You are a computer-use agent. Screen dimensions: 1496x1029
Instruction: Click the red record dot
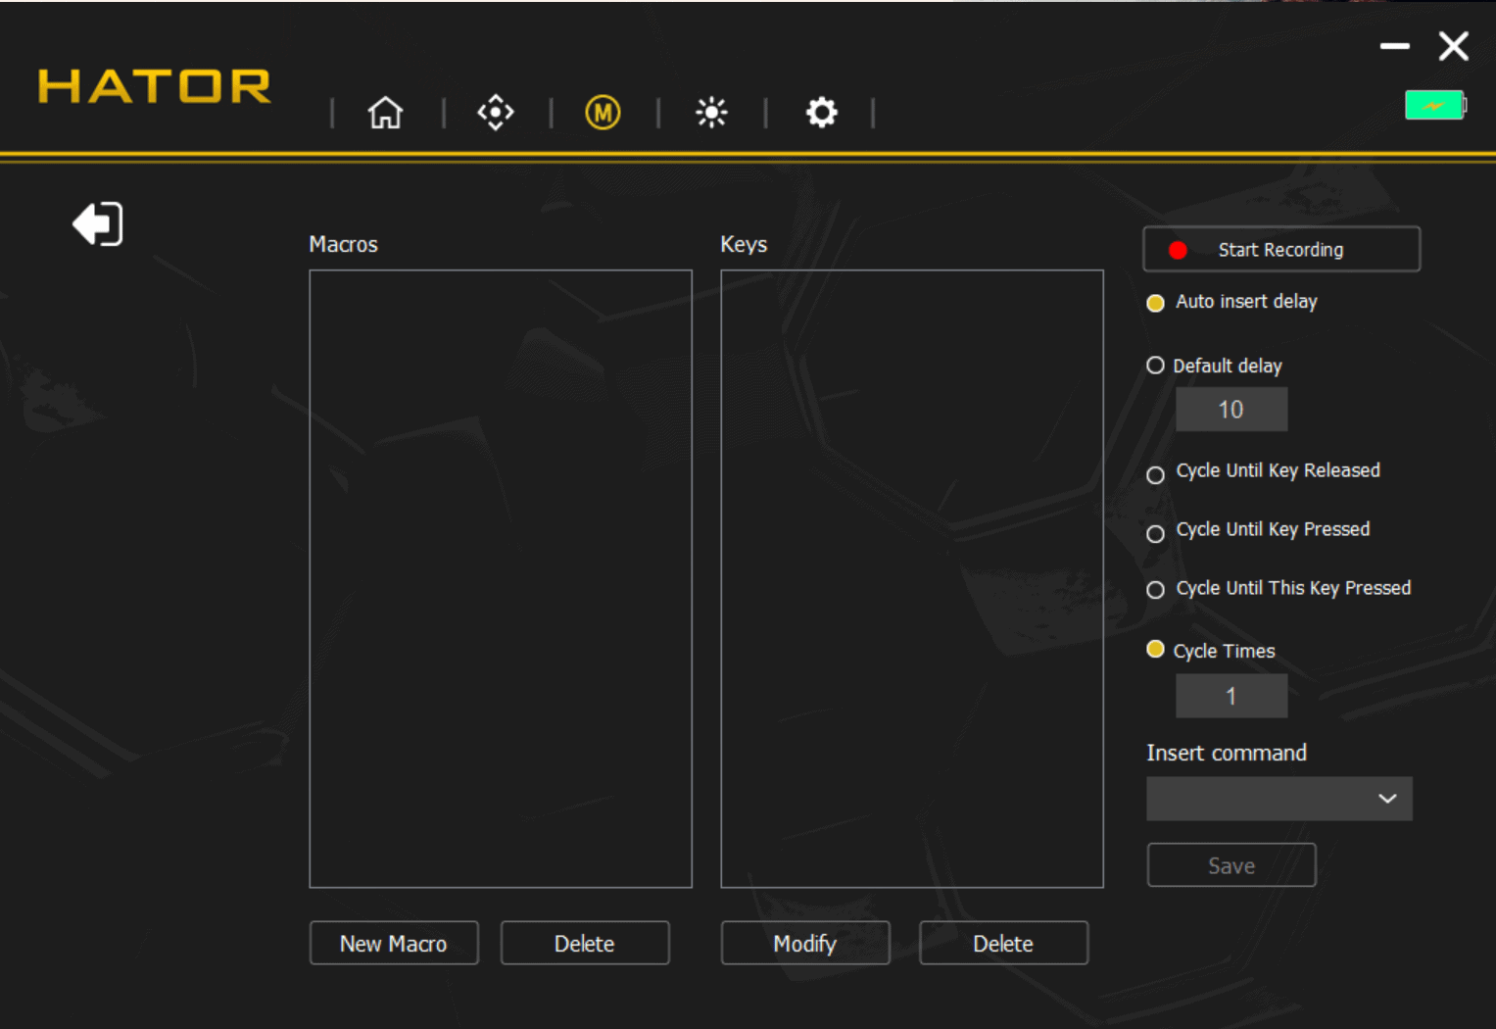[1178, 250]
